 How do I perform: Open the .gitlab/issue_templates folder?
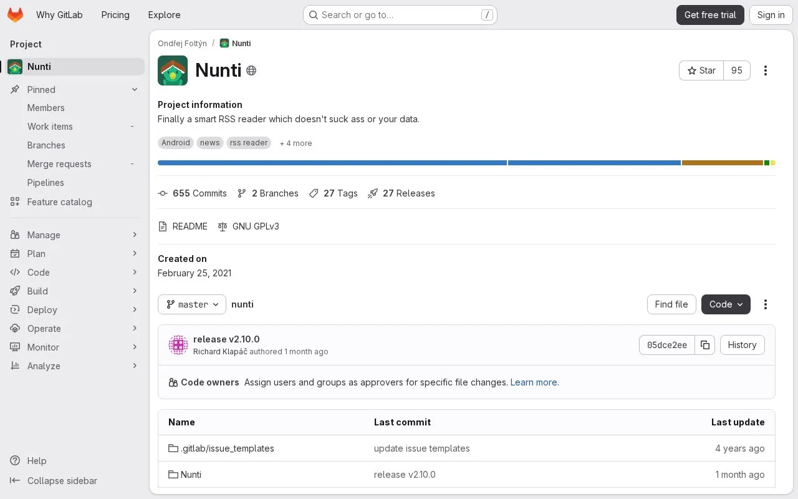point(221,448)
